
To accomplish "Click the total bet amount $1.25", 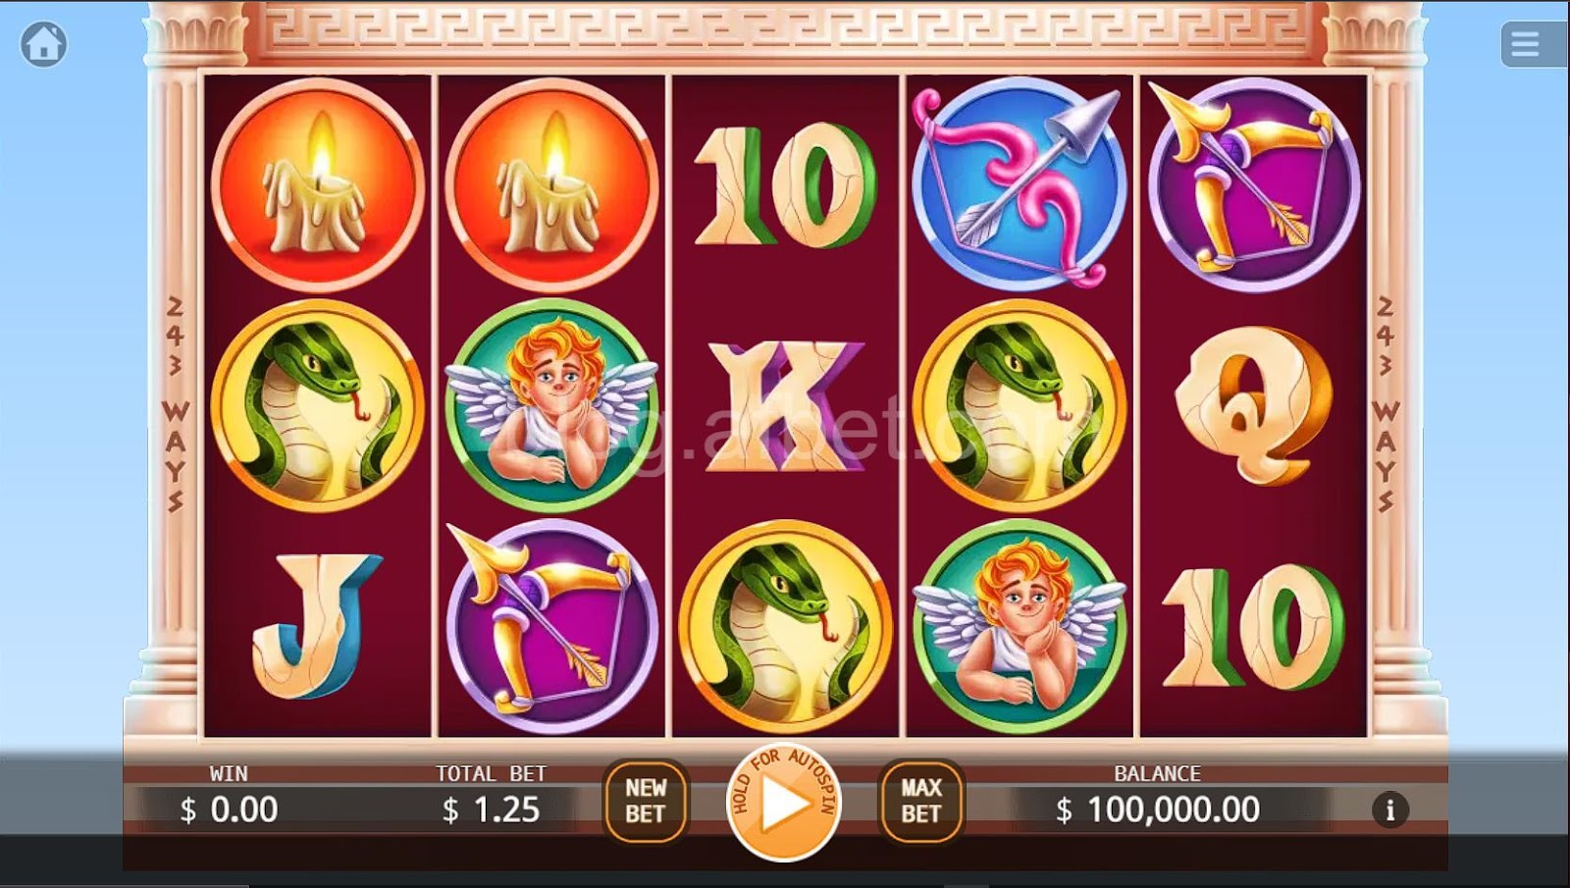I will pos(491,810).
